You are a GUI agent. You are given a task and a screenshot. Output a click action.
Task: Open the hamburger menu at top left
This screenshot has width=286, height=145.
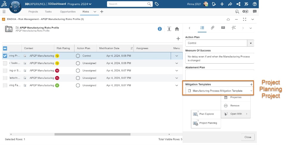(x=4, y=12)
